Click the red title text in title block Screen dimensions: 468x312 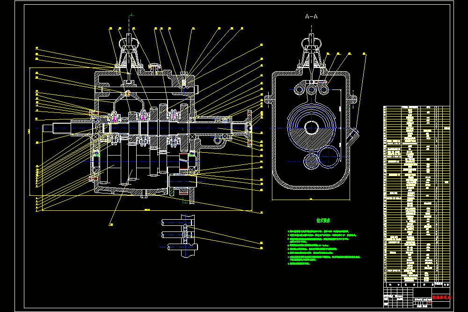(x=441, y=297)
